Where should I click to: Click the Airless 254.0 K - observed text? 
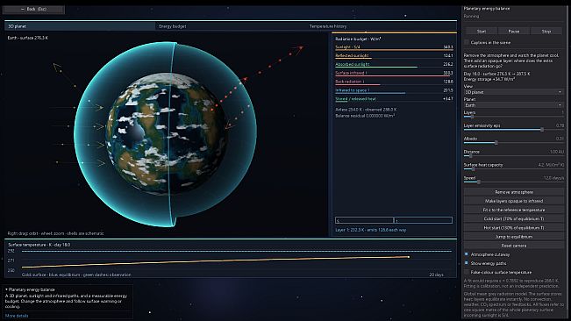pyautogui.click(x=366, y=110)
